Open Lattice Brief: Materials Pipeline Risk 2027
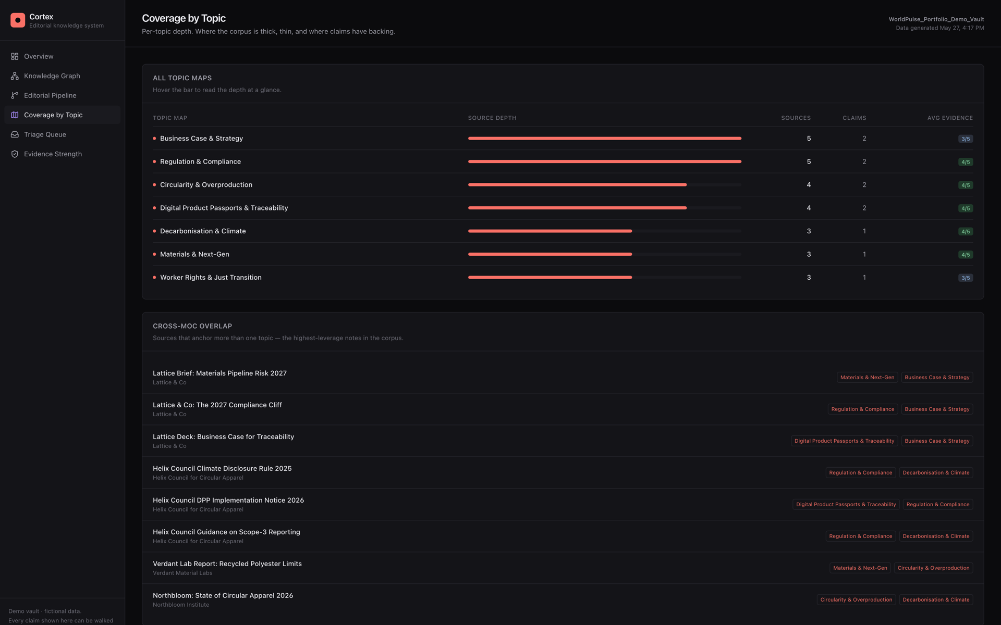Viewport: 1001px width, 625px height. click(219, 373)
